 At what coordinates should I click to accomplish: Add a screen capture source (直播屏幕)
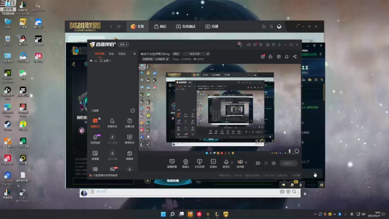[x=172, y=164]
